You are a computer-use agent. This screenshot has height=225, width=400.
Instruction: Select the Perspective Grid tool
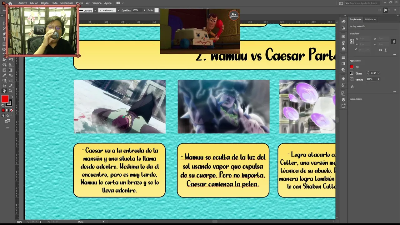coord(10,65)
